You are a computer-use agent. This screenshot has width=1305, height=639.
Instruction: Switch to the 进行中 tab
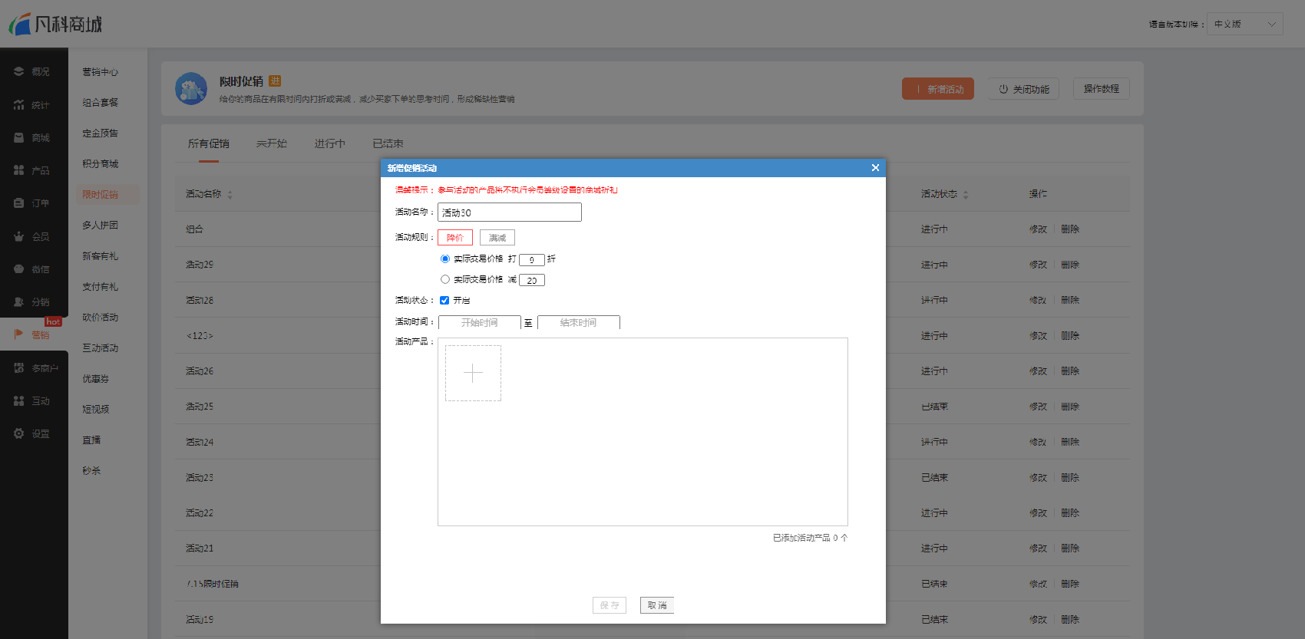(329, 143)
